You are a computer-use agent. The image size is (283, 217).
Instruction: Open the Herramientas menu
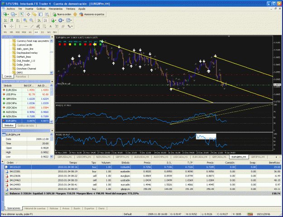pyautogui.click(x=56, y=9)
